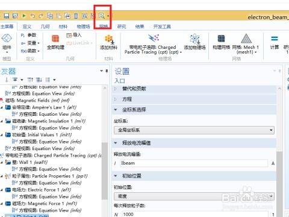Image resolution: width=289 pixels, height=217 pixels.
Task: Click the magnifier window icon in the quick access toolbar
Action: 102,16
